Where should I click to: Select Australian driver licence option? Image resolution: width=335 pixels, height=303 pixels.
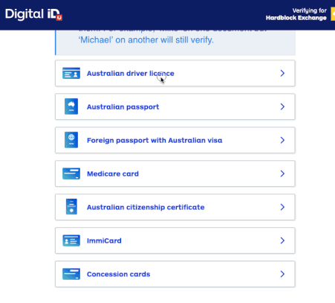tap(175, 73)
